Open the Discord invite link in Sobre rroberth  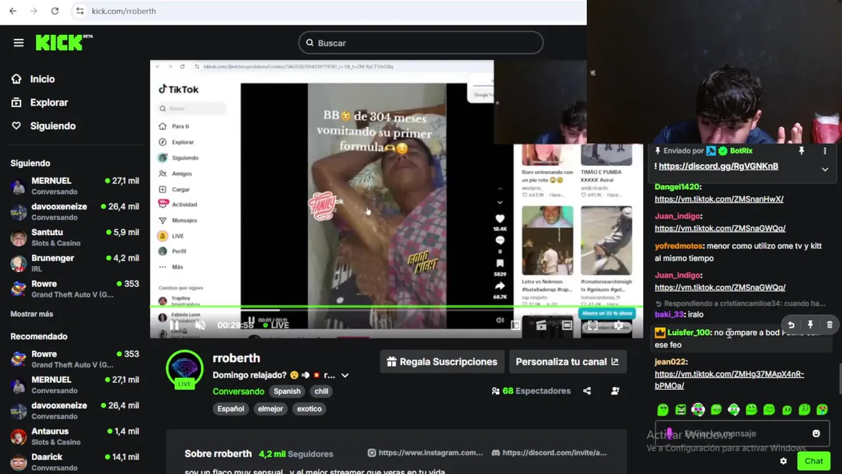[549, 453]
